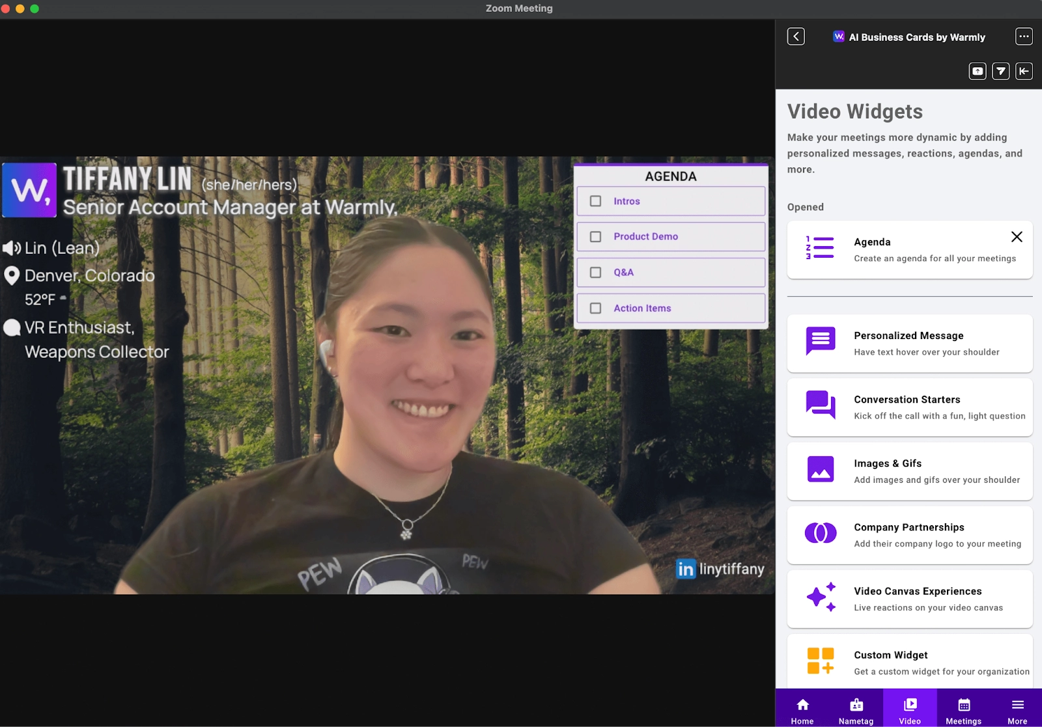
Task: Click the '52°F' temperature text
Action: (x=40, y=300)
